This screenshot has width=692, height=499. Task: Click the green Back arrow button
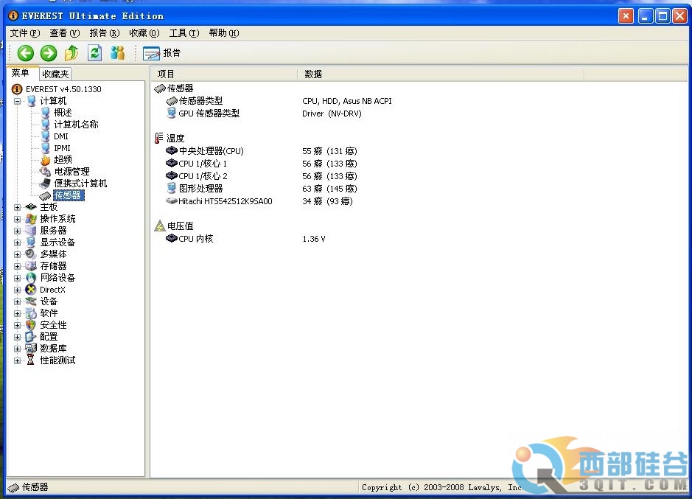point(26,53)
